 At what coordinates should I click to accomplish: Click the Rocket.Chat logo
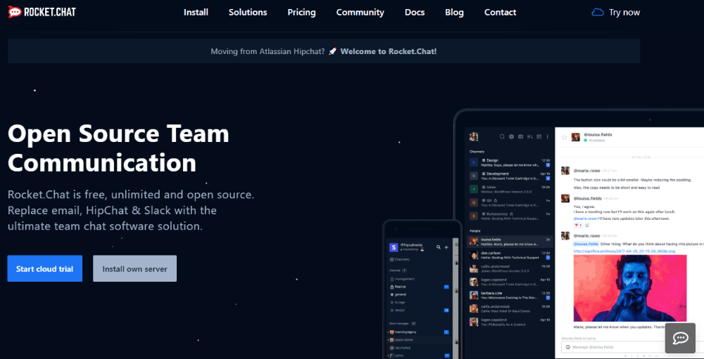coord(42,12)
